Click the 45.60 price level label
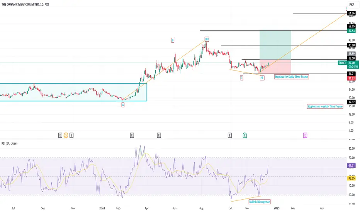Image resolution: width=360 pixels, height=212 pixels. [x=352, y=45]
